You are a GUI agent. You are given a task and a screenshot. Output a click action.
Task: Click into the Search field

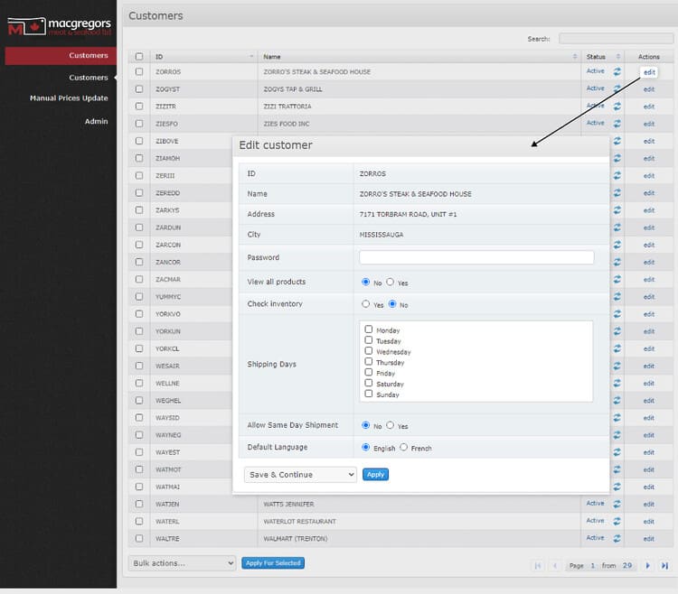[x=616, y=39]
